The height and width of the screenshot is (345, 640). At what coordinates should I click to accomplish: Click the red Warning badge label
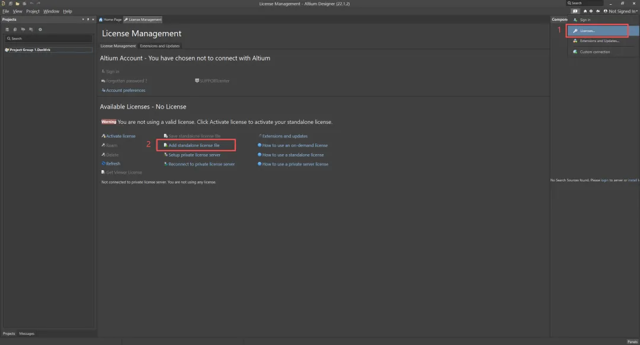(x=108, y=122)
